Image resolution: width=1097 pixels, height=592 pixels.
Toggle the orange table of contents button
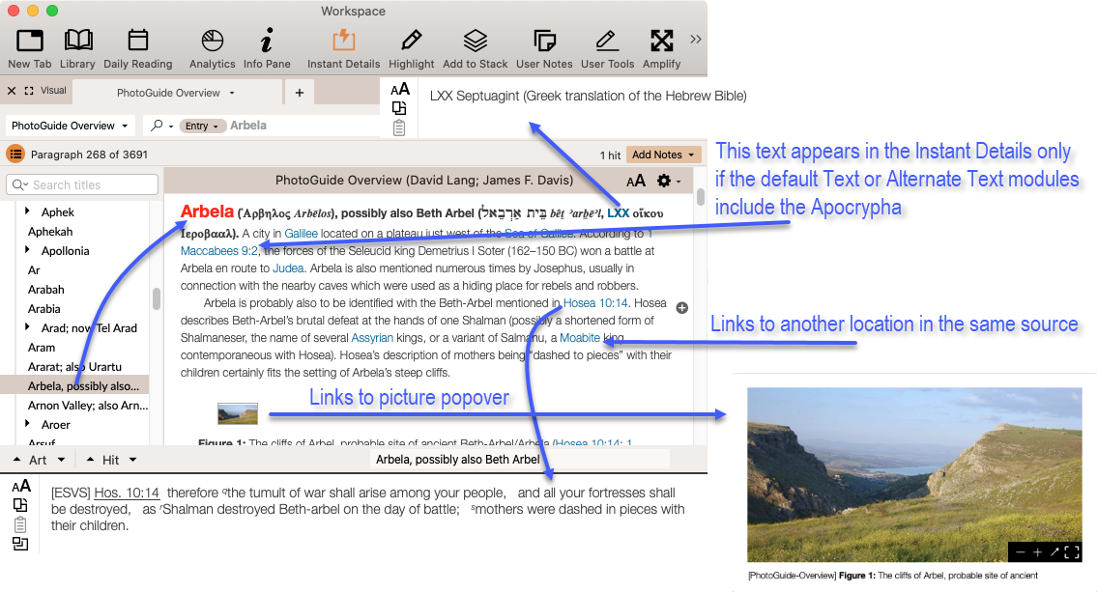point(15,155)
